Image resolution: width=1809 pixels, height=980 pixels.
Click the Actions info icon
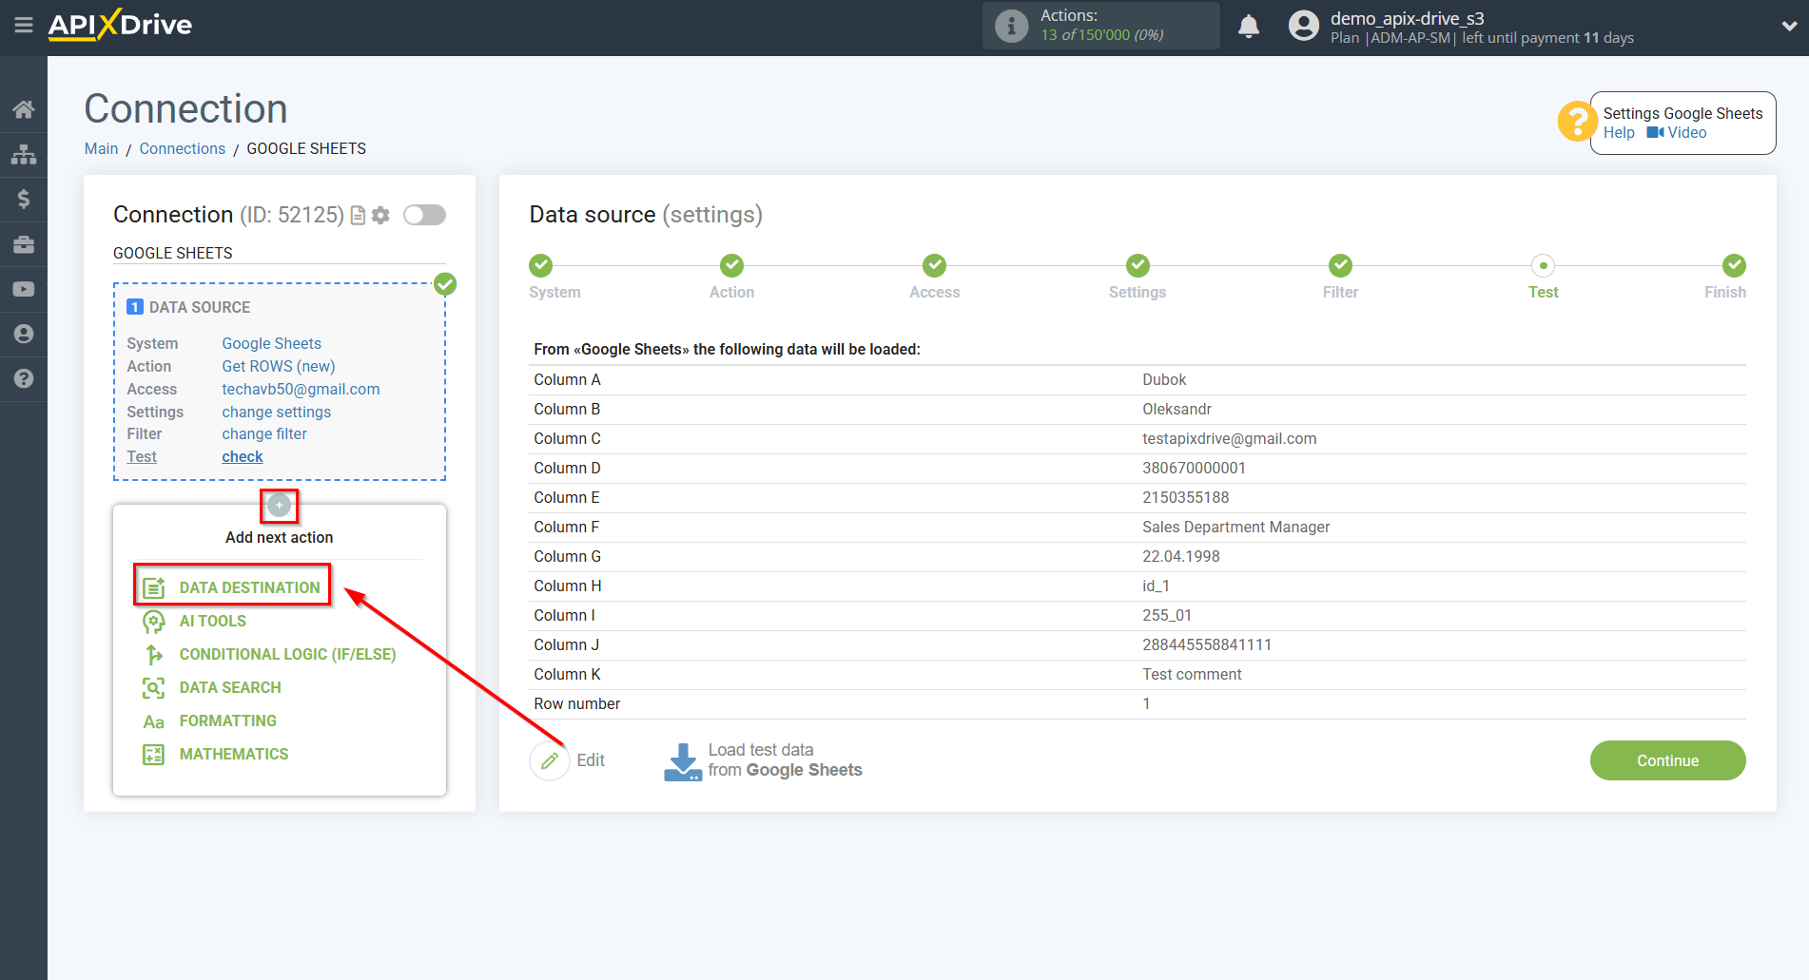(1011, 26)
